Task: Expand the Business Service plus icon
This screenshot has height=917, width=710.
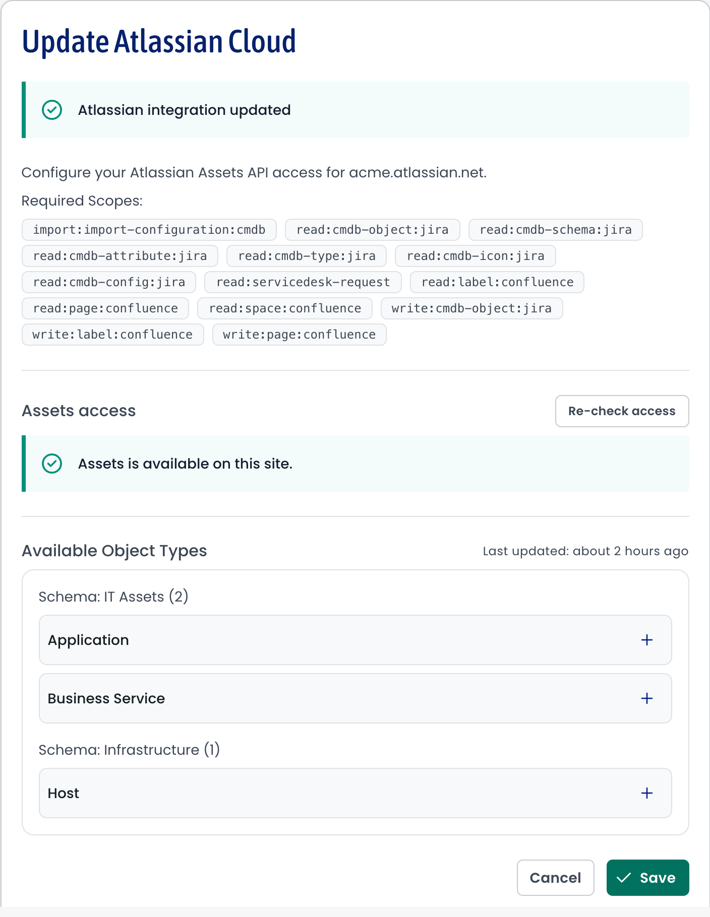Action: click(646, 698)
